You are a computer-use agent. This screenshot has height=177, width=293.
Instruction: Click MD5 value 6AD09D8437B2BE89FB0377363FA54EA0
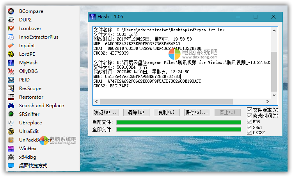pos(142,44)
